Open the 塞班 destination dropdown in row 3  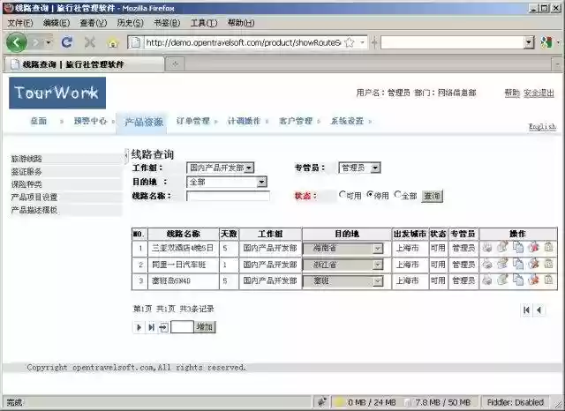click(x=343, y=280)
